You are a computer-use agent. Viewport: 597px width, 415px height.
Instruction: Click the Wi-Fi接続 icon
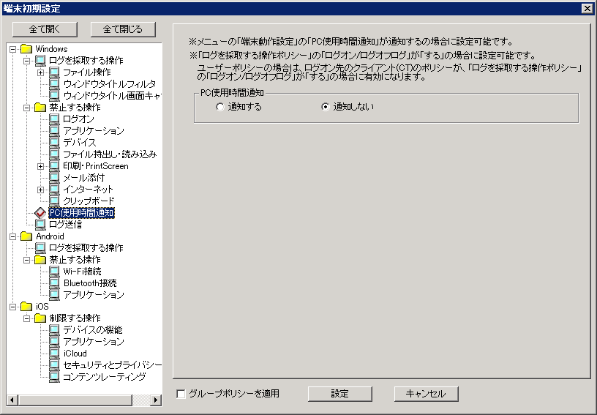[x=54, y=272]
